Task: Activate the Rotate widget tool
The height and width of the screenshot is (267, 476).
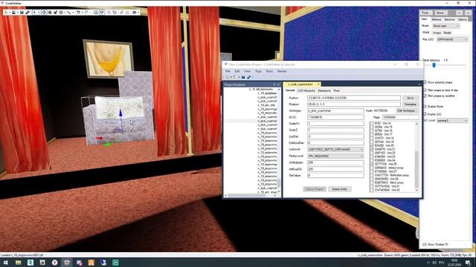Action: click(x=50, y=13)
